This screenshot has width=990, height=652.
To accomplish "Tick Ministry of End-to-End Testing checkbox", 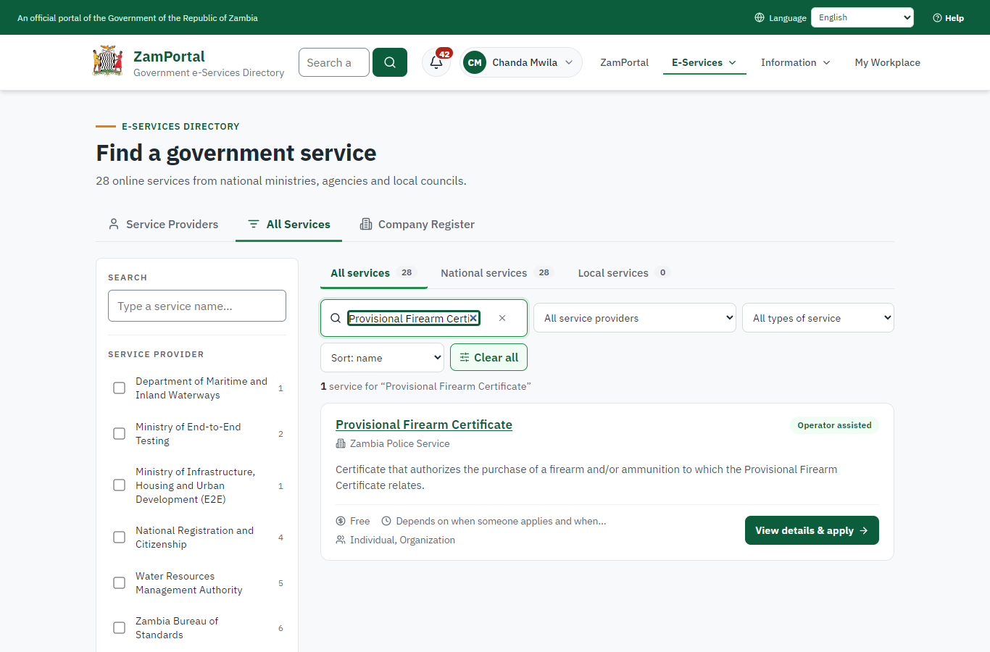I will (120, 434).
